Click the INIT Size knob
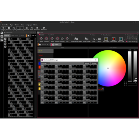Image resolution: width=139 pixels, height=139 pixels. tap(67, 39)
